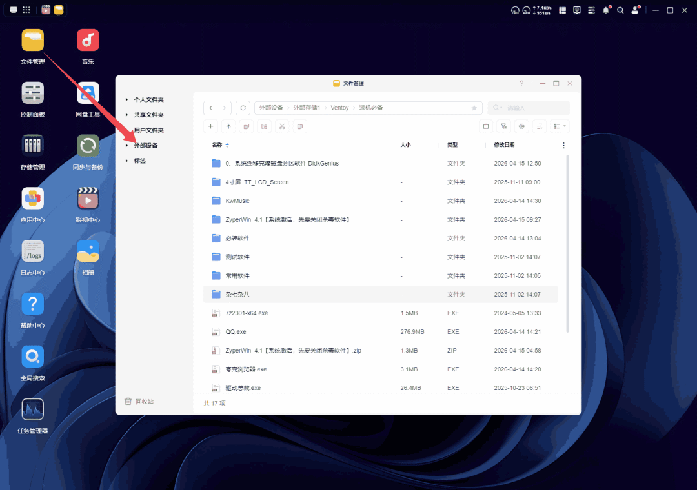Open the column options three-dot menu
This screenshot has width=697, height=490.
click(x=563, y=145)
